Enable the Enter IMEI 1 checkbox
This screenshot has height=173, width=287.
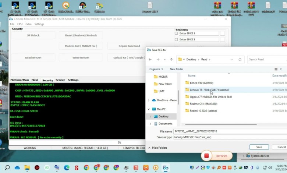click(x=176, y=33)
